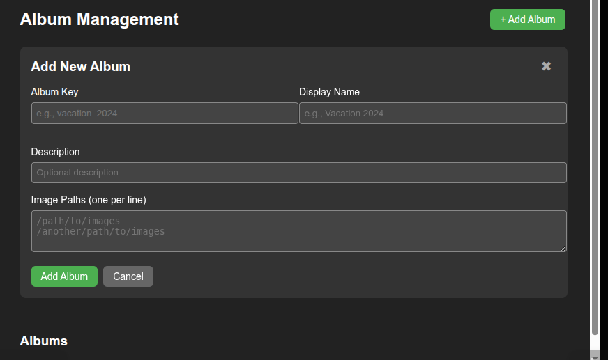The height and width of the screenshot is (360, 608).
Task: Click the Add New Album heading
Action: 81,67
